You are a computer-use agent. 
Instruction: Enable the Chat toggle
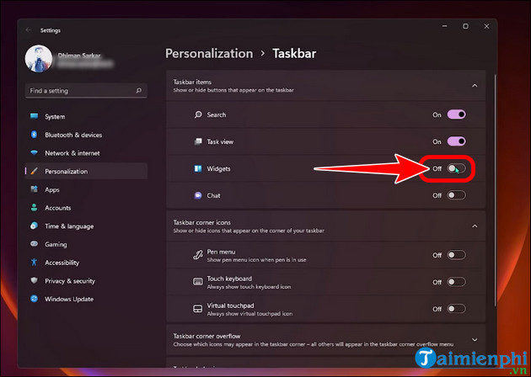point(456,195)
